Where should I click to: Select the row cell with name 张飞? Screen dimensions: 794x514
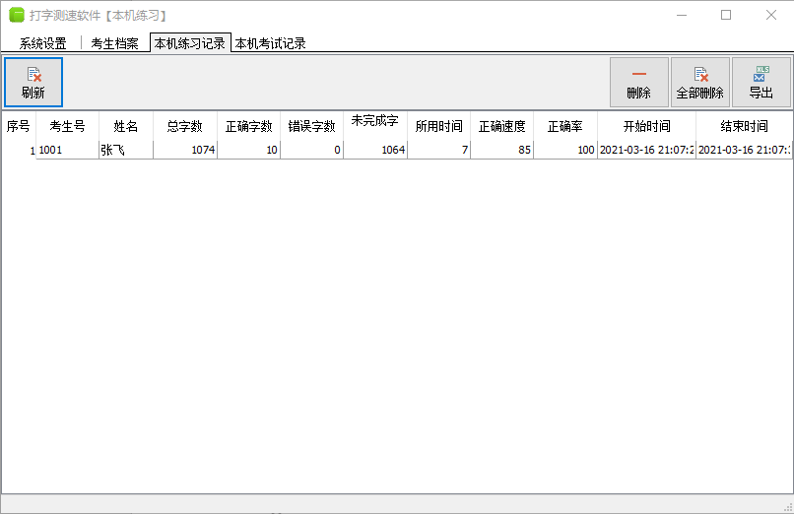(x=125, y=150)
